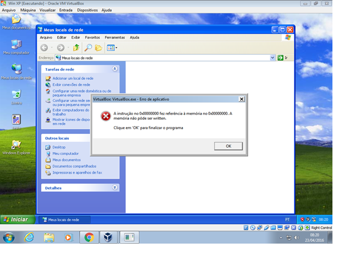The height and width of the screenshot is (270, 360).
Task: Open Explorer's Ferramentas menu
Action: pyautogui.click(x=115, y=38)
